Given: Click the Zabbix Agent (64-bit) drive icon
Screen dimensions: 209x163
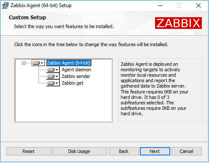Looking at the screenshot, I should [x=36, y=63].
